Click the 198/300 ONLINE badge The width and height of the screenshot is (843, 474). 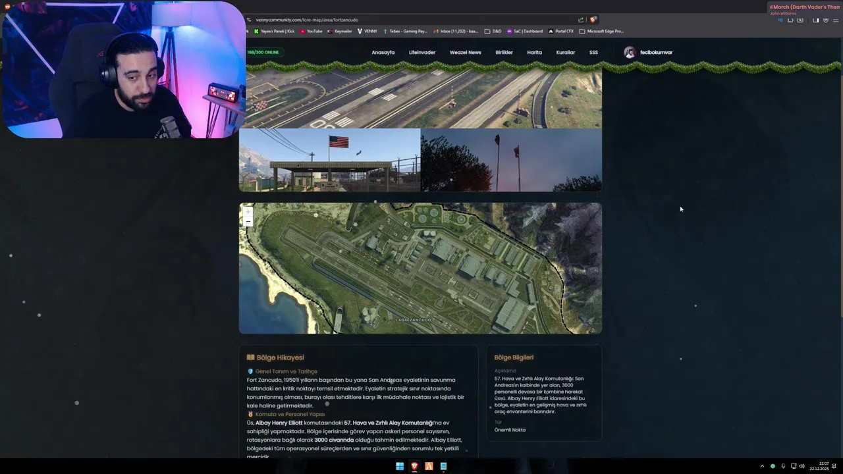tap(263, 53)
